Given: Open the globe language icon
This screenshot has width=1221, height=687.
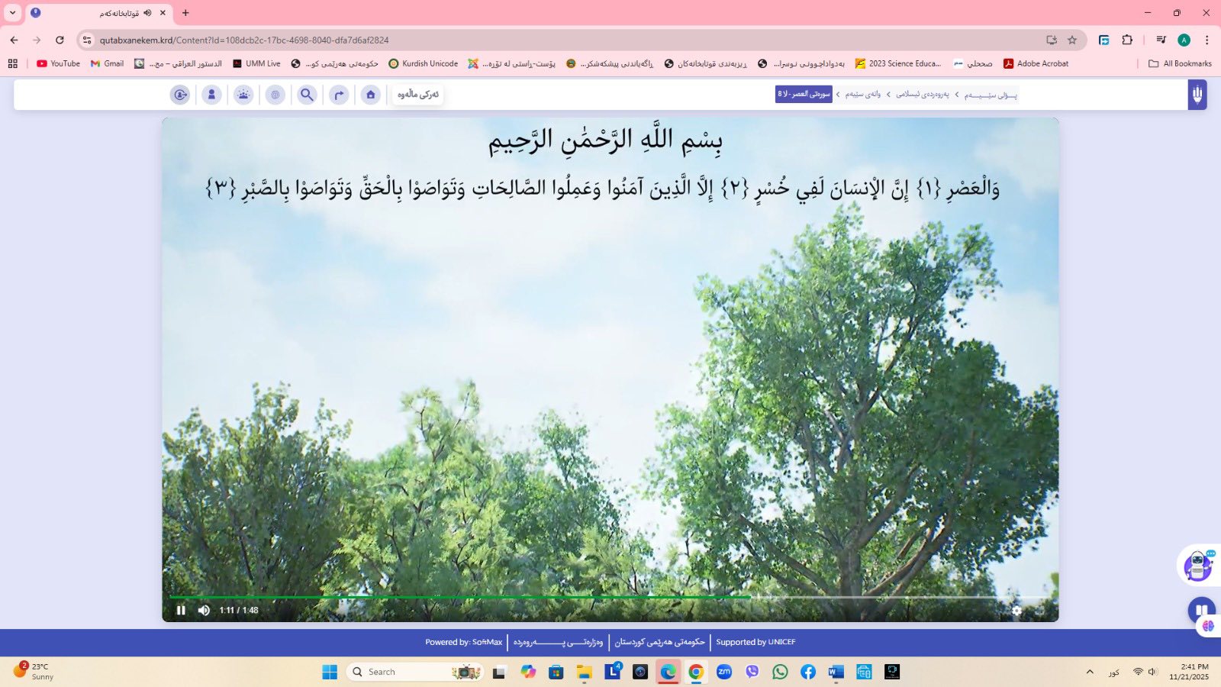Looking at the screenshot, I should pos(275,95).
